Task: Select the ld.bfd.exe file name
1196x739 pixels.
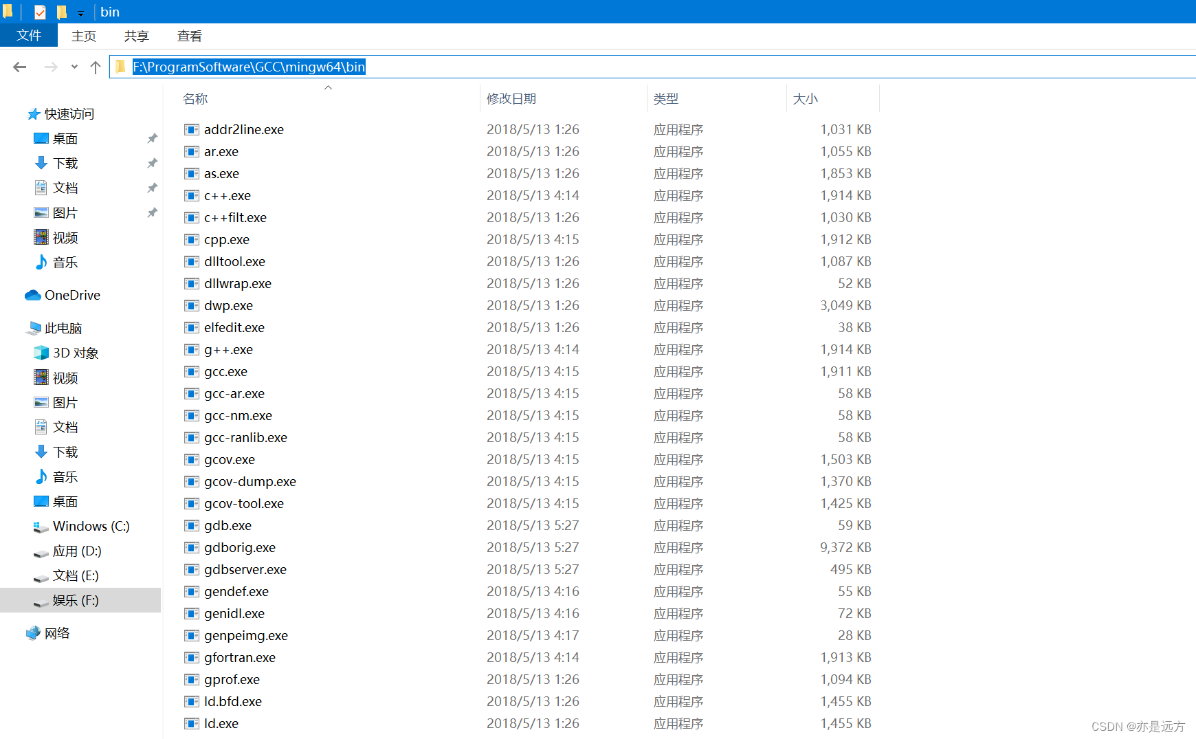Action: pos(233,701)
